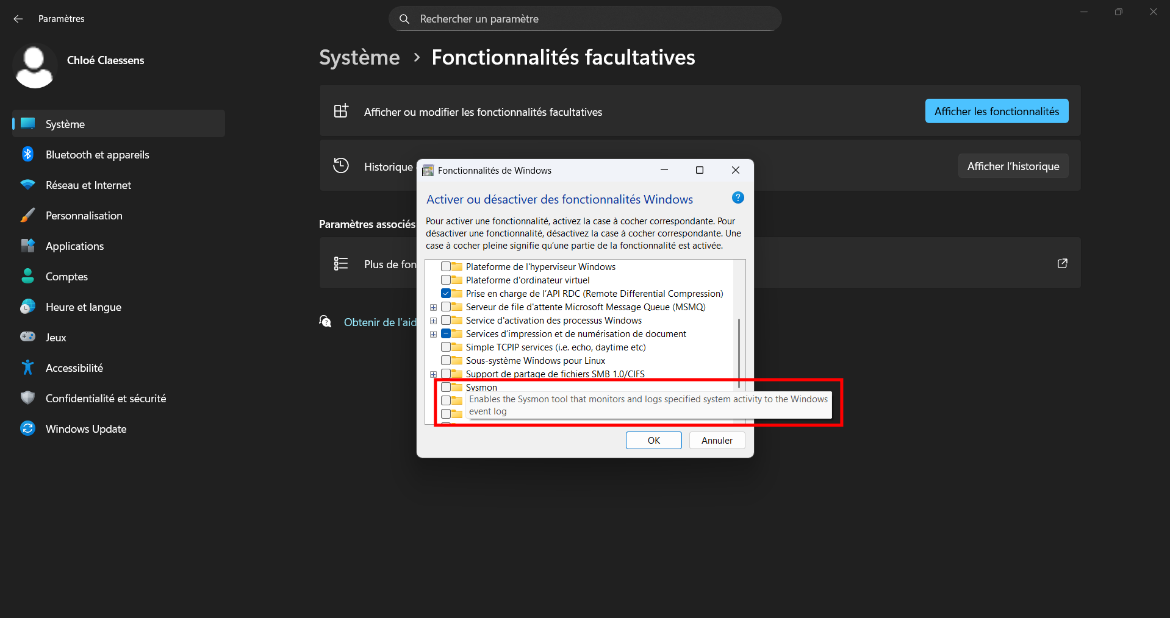Viewport: 1170px width, 618px height.
Task: Click the Historique clock icon
Action: 341,166
